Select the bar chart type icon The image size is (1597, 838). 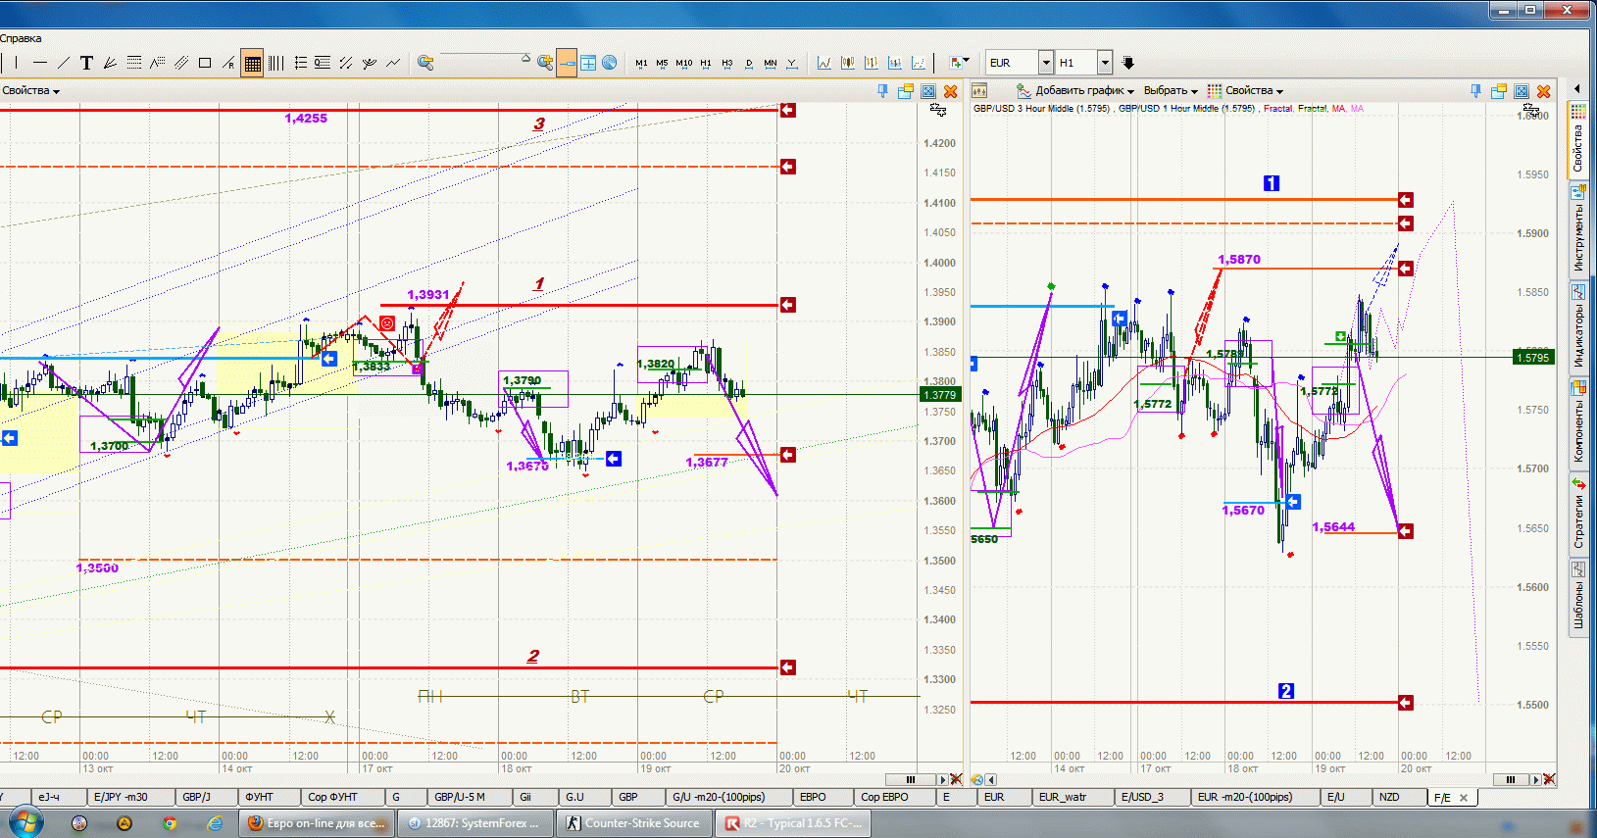(872, 63)
